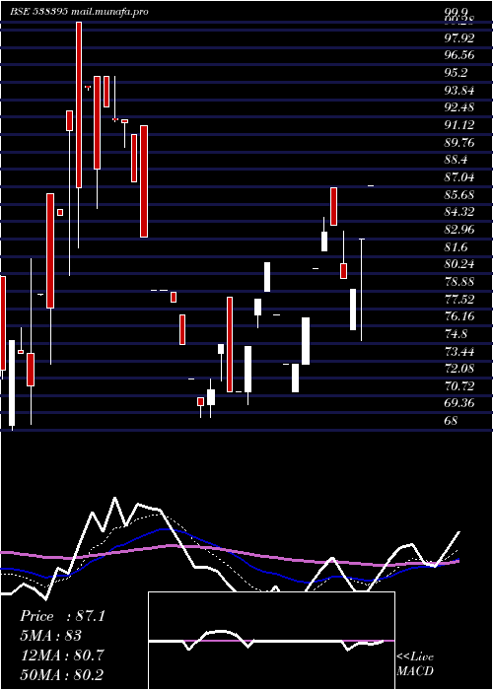This screenshot has height=690, width=493.
Task: Select the 76.16 price axis label
Action: pyautogui.click(x=459, y=316)
